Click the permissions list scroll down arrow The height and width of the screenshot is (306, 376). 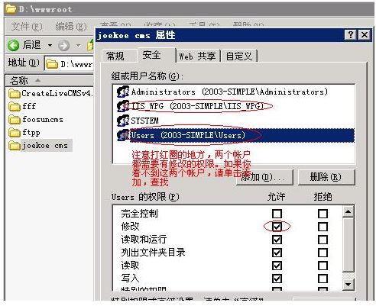[x=348, y=284]
